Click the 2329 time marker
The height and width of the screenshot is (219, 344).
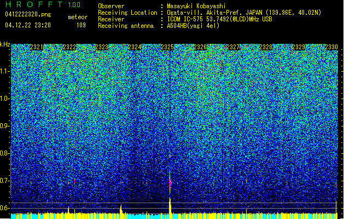[x=299, y=47]
